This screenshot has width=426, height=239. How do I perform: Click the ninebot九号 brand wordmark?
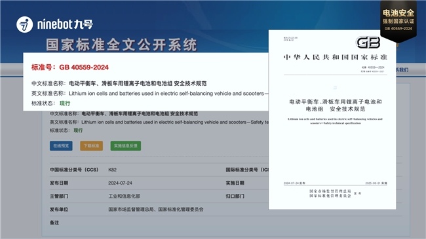(x=65, y=24)
